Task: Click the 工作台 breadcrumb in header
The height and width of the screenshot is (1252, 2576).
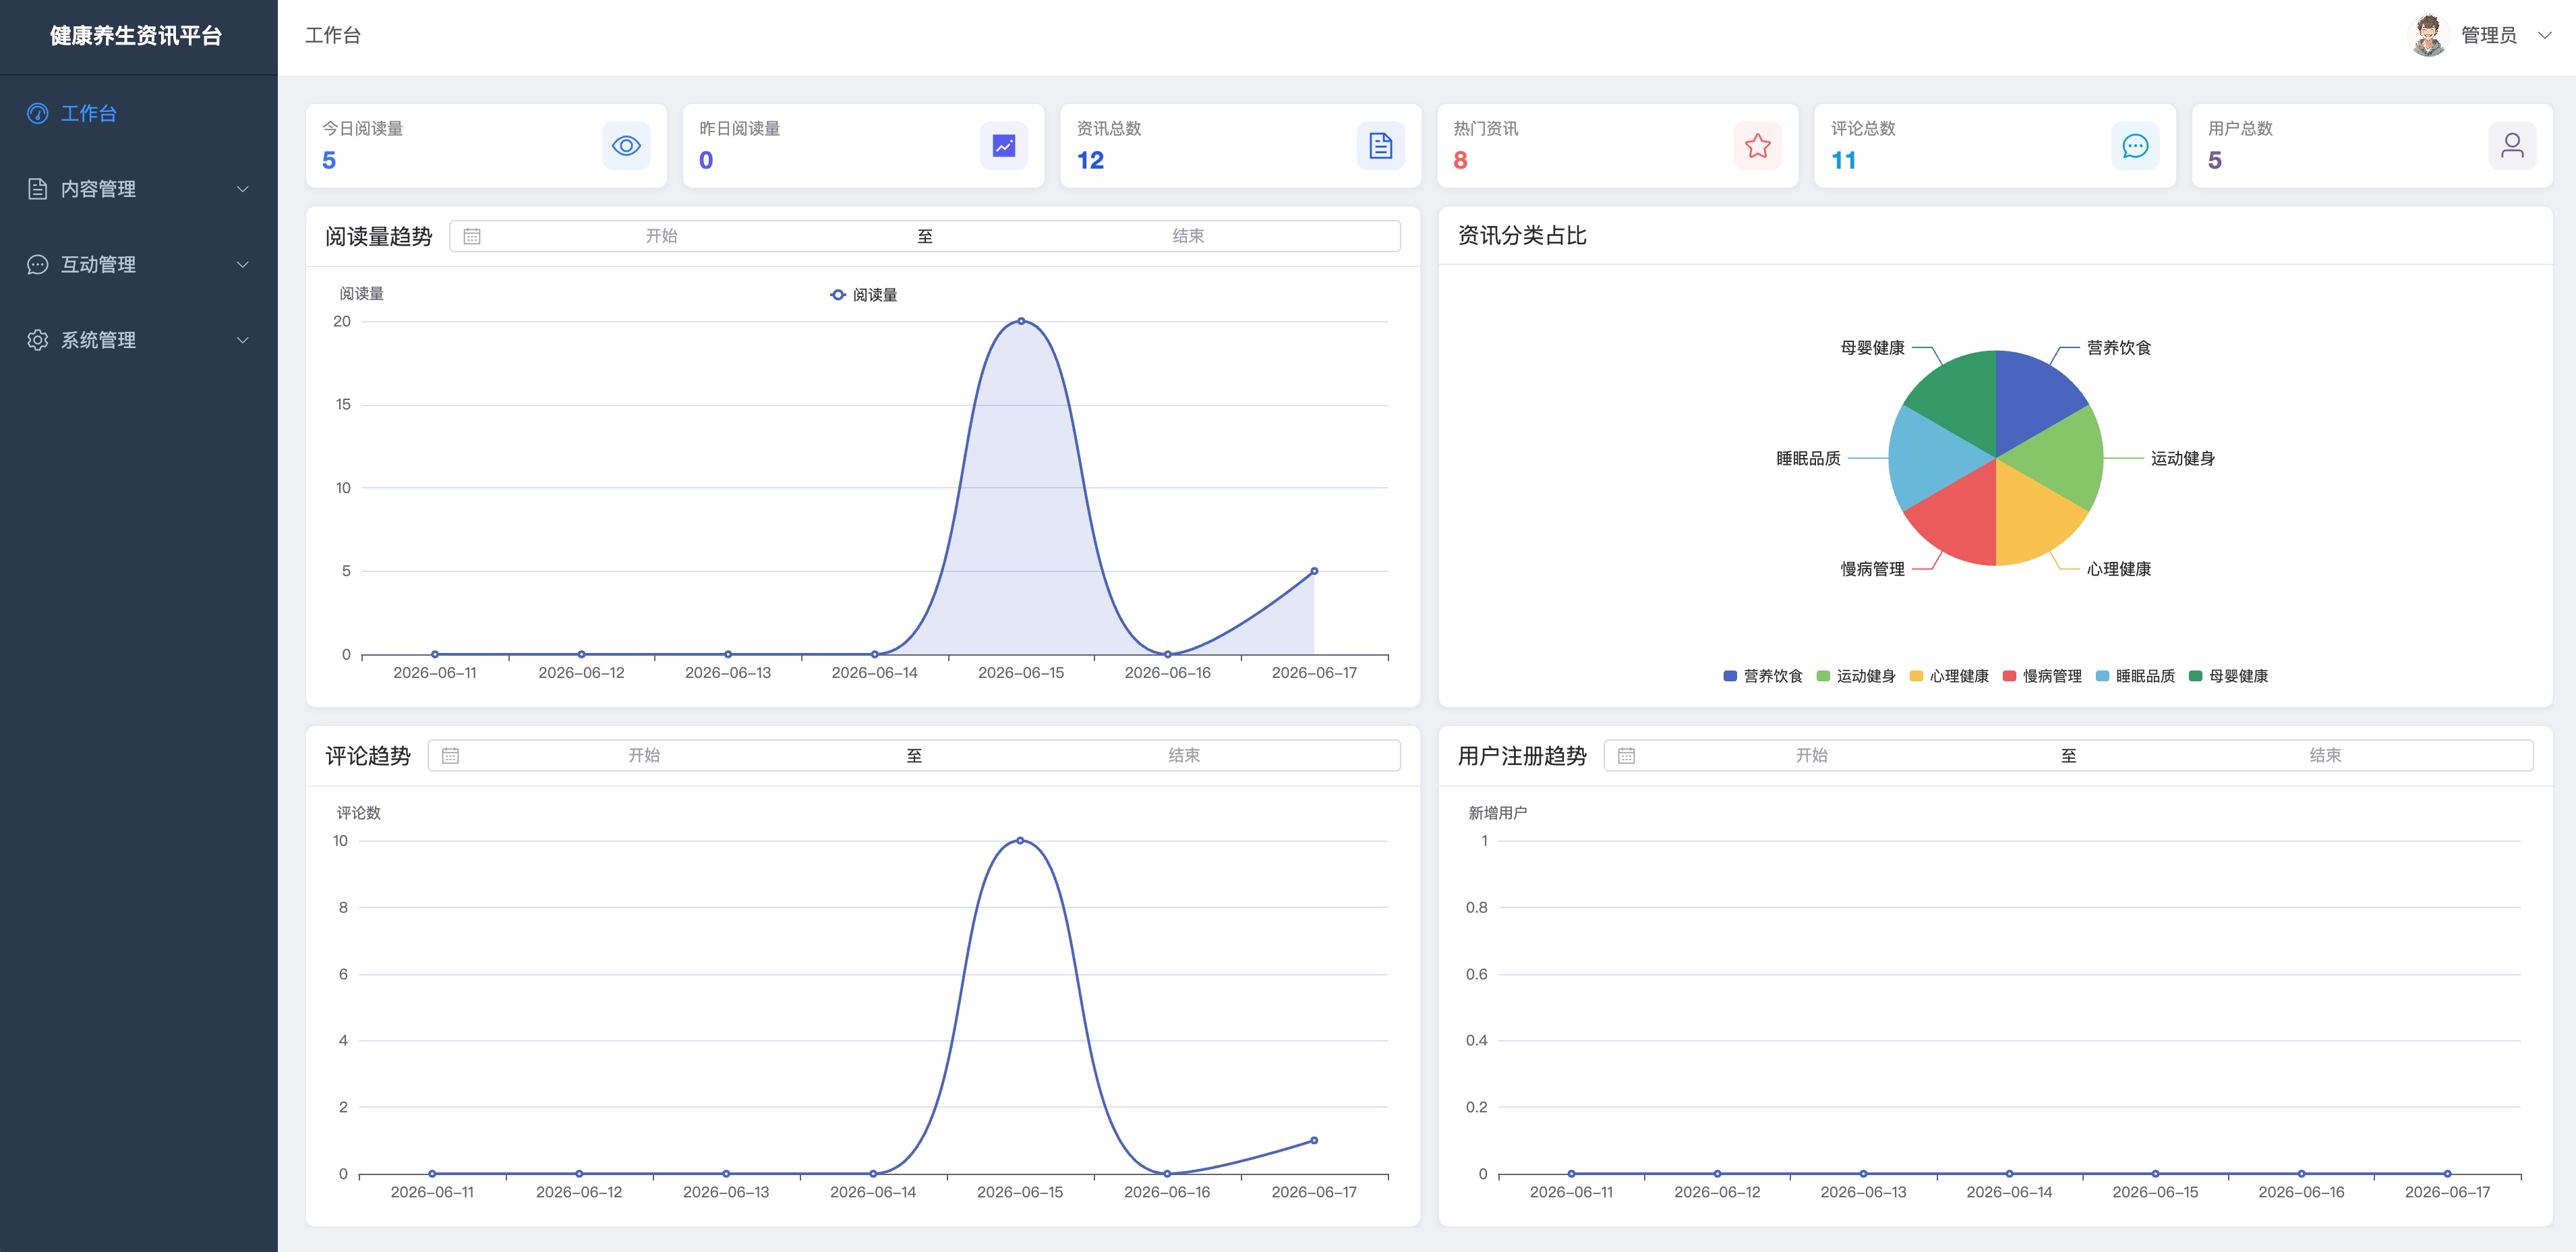Action: pyautogui.click(x=333, y=35)
